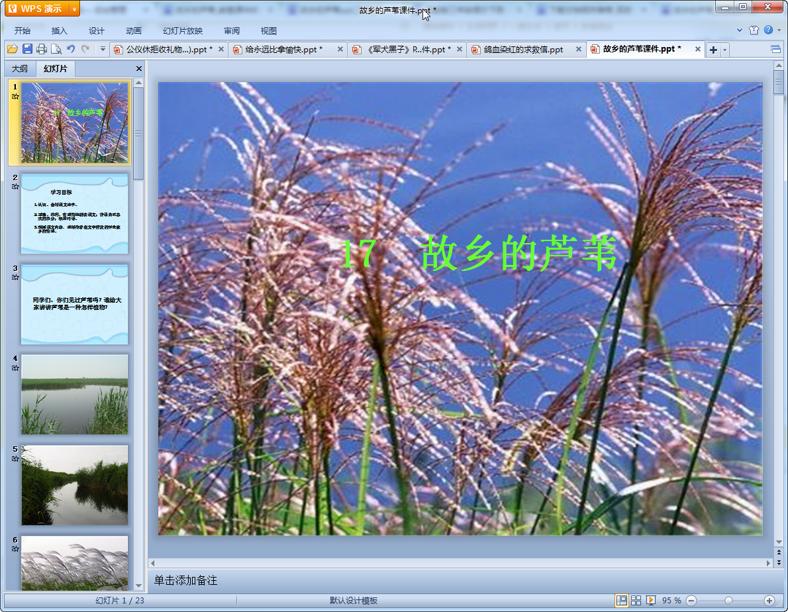Expand the quick access toolbar customize arrow

pyautogui.click(x=103, y=49)
